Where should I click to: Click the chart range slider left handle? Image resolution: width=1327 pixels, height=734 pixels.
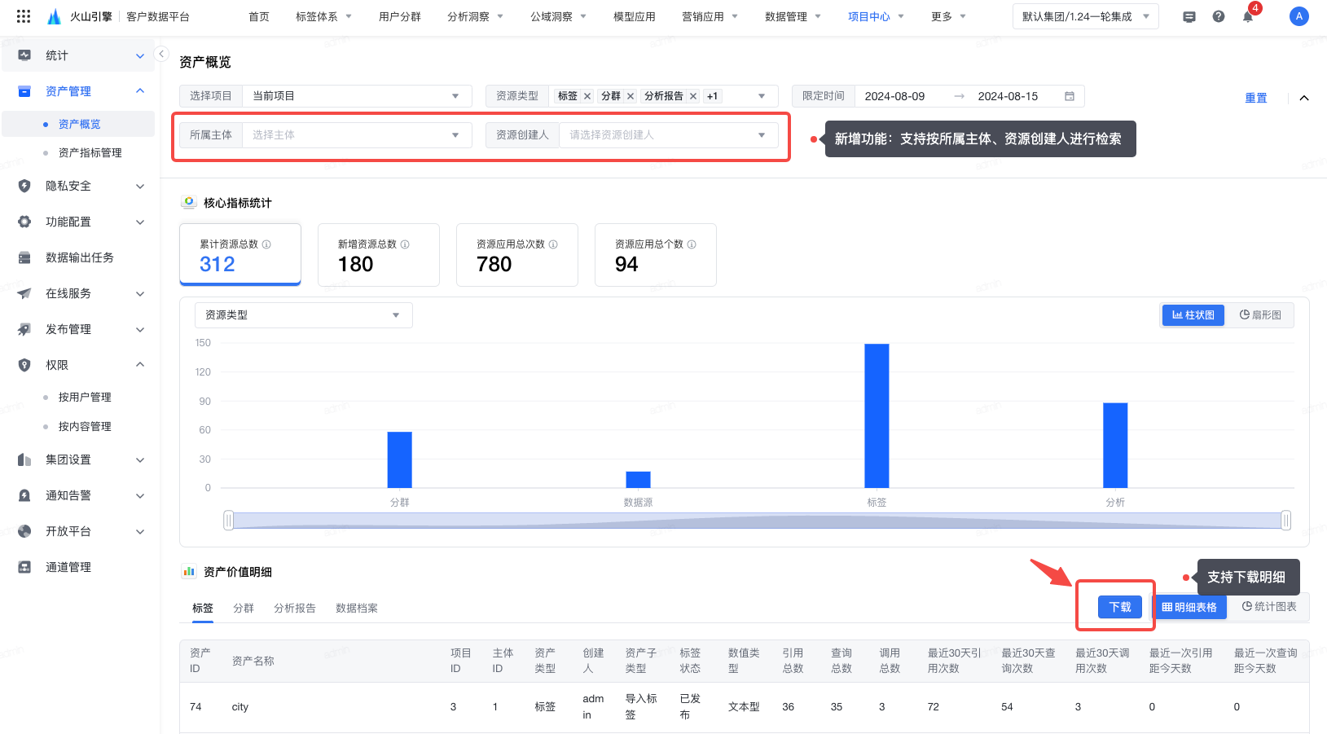[x=229, y=521]
